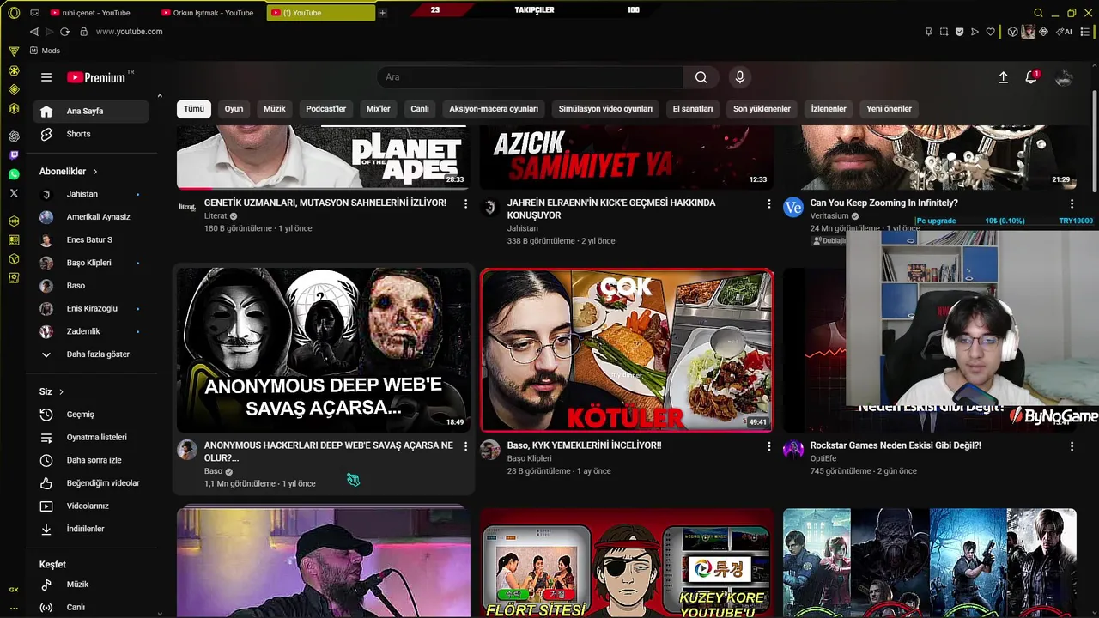The image size is (1099, 618).
Task: Open the browser Easy Setup menu icon
Action: pyautogui.click(x=1084, y=32)
